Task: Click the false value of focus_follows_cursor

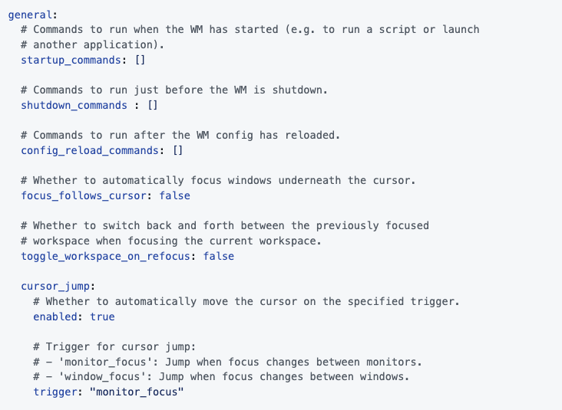Action: (x=175, y=195)
